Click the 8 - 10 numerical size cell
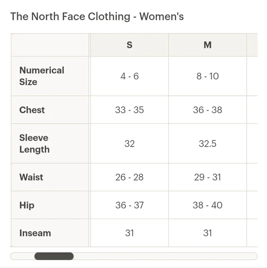 (207, 76)
